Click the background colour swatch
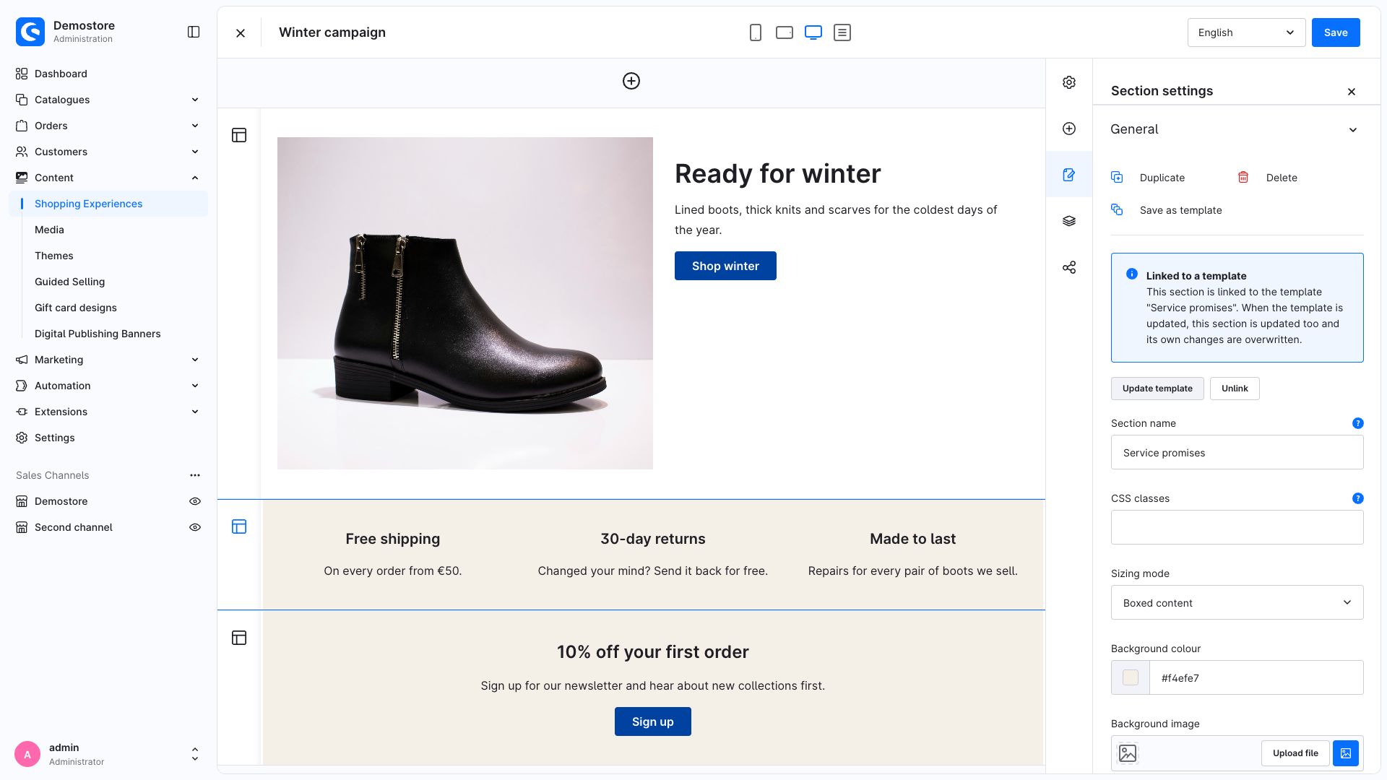This screenshot has width=1387, height=780. 1131,677
